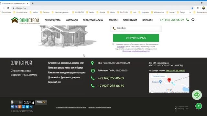Close the Строительство деревянных tab

click(28, 3)
